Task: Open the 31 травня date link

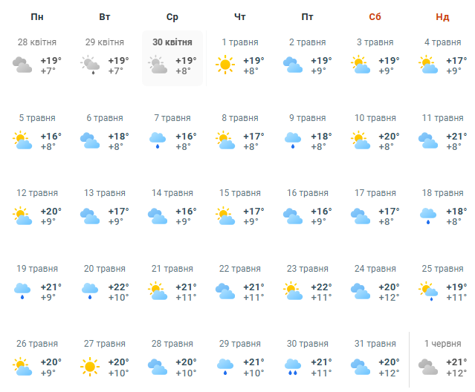Action: (x=375, y=343)
